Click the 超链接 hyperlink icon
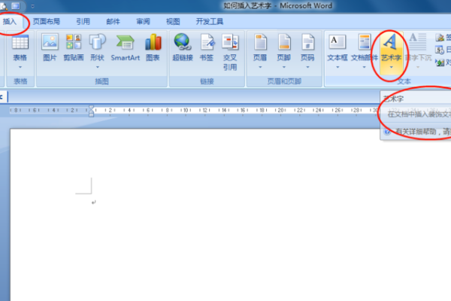 coord(183,42)
